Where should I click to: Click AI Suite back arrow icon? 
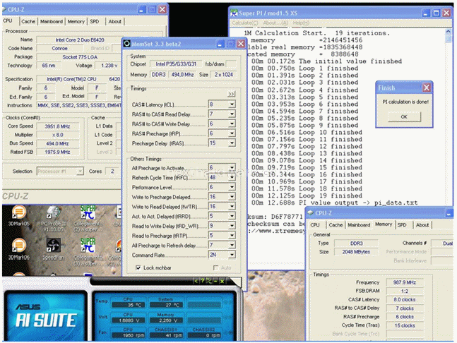click(x=196, y=281)
